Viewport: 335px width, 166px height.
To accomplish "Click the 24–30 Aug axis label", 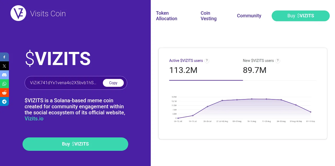I will [x=281, y=121].
